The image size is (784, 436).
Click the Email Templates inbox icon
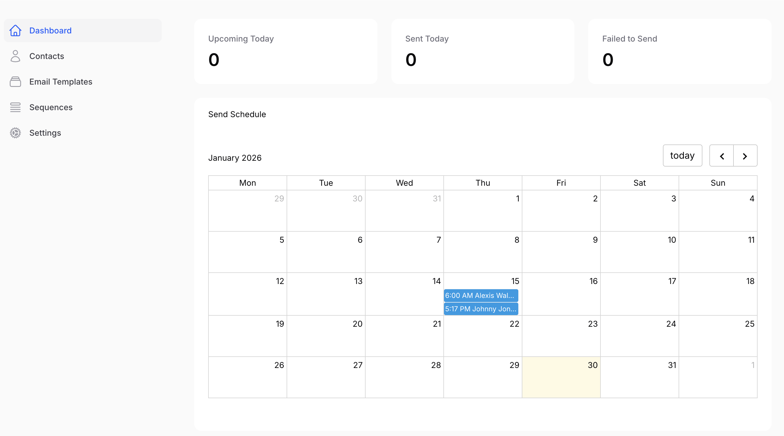(15, 82)
